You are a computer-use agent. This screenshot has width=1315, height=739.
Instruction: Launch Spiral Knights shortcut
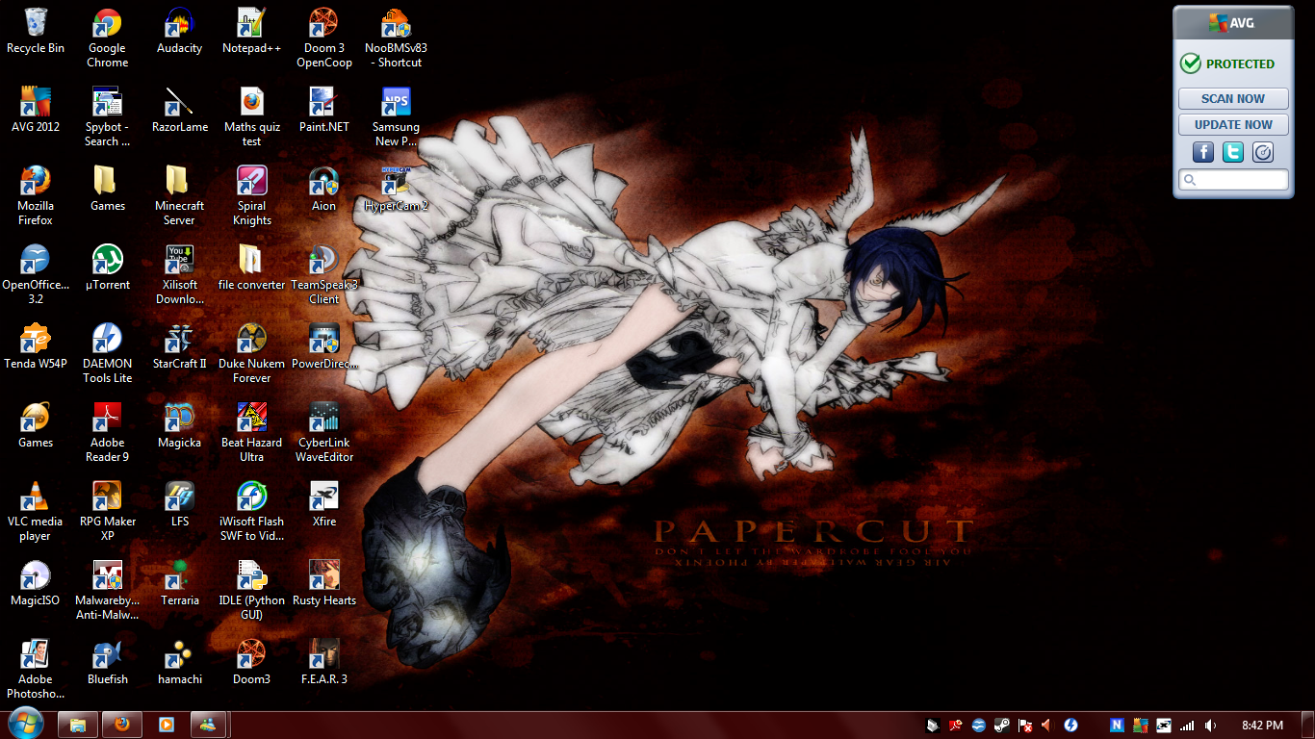click(x=251, y=196)
